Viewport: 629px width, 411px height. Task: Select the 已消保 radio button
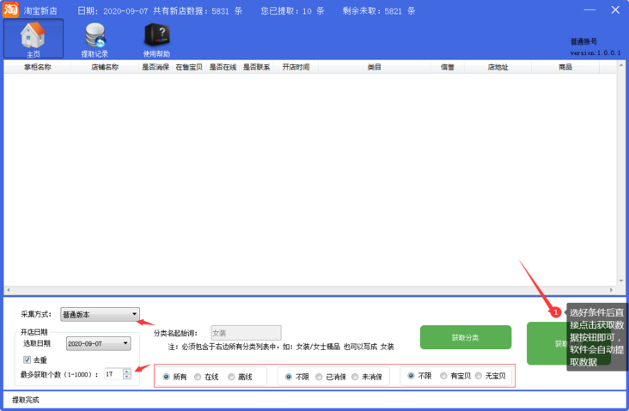click(x=320, y=377)
